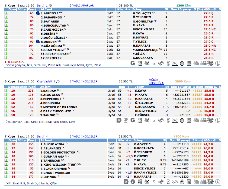
Task: Open the line chart icon under race 7
Action: (175, 181)
